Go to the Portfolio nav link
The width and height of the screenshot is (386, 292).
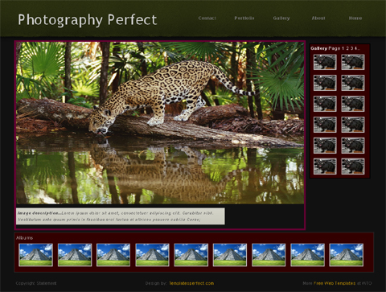pyautogui.click(x=244, y=19)
